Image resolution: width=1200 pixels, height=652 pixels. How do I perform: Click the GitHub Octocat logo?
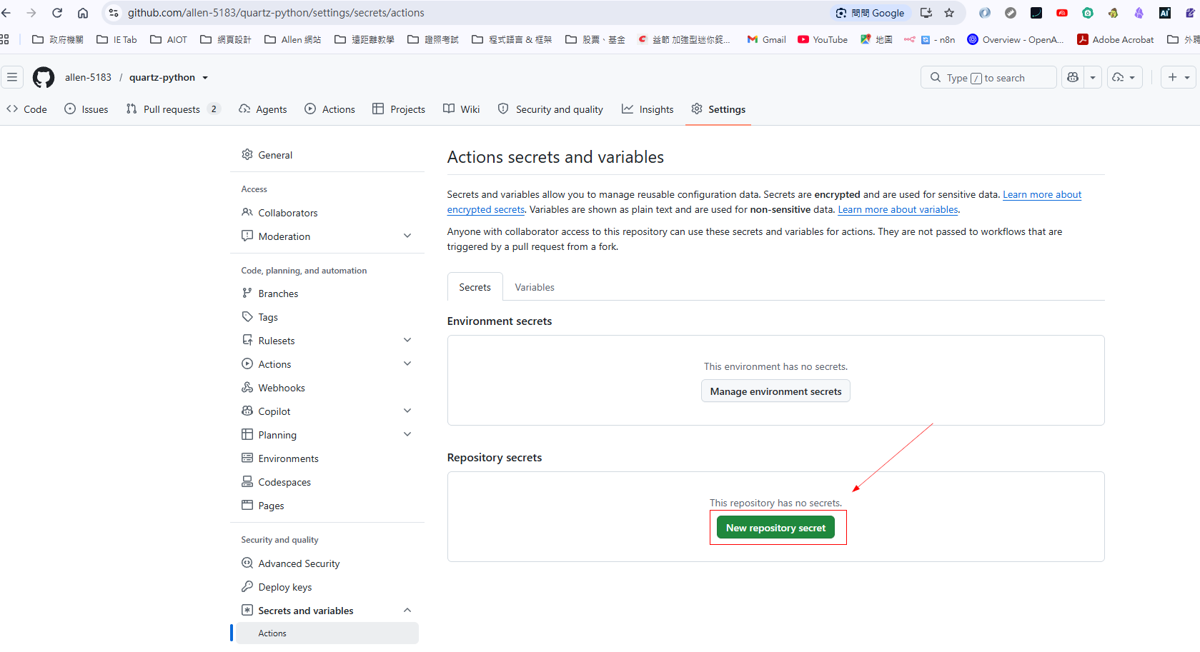pos(44,77)
